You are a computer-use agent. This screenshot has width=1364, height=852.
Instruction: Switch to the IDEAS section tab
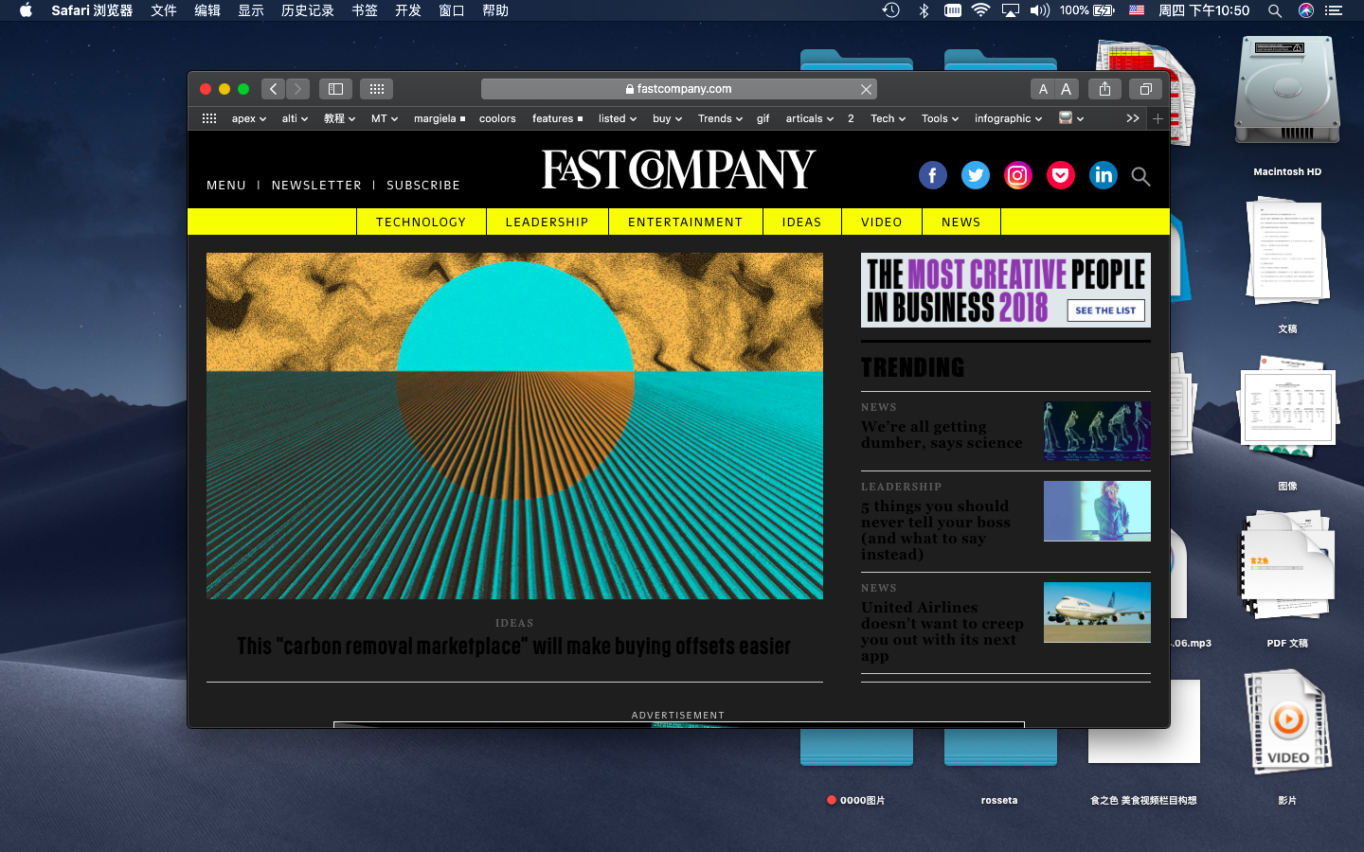[x=801, y=222]
